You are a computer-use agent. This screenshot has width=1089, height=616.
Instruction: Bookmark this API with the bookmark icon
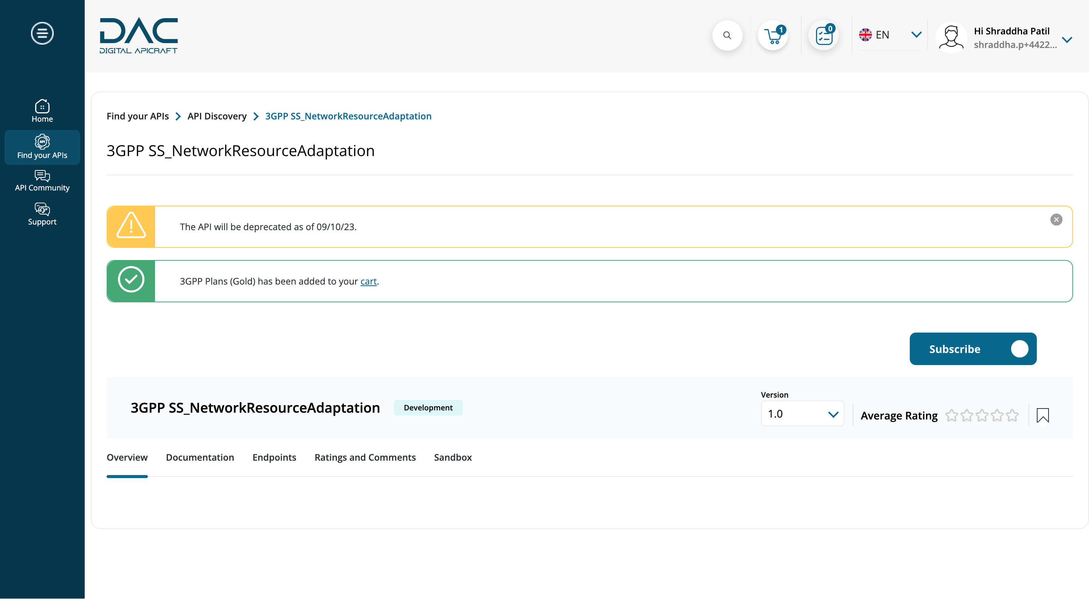(x=1042, y=415)
